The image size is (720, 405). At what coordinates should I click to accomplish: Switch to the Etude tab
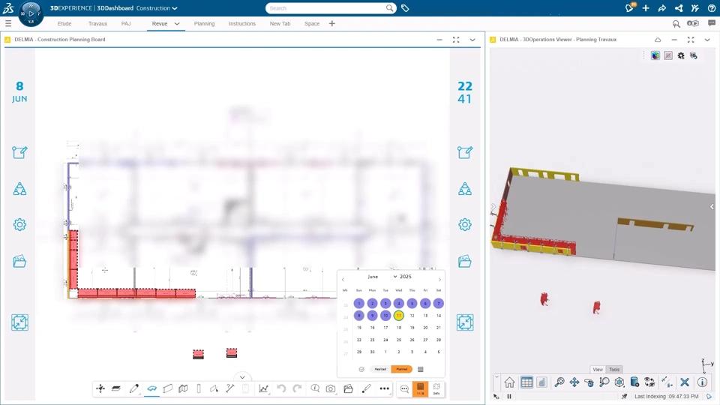click(x=64, y=23)
